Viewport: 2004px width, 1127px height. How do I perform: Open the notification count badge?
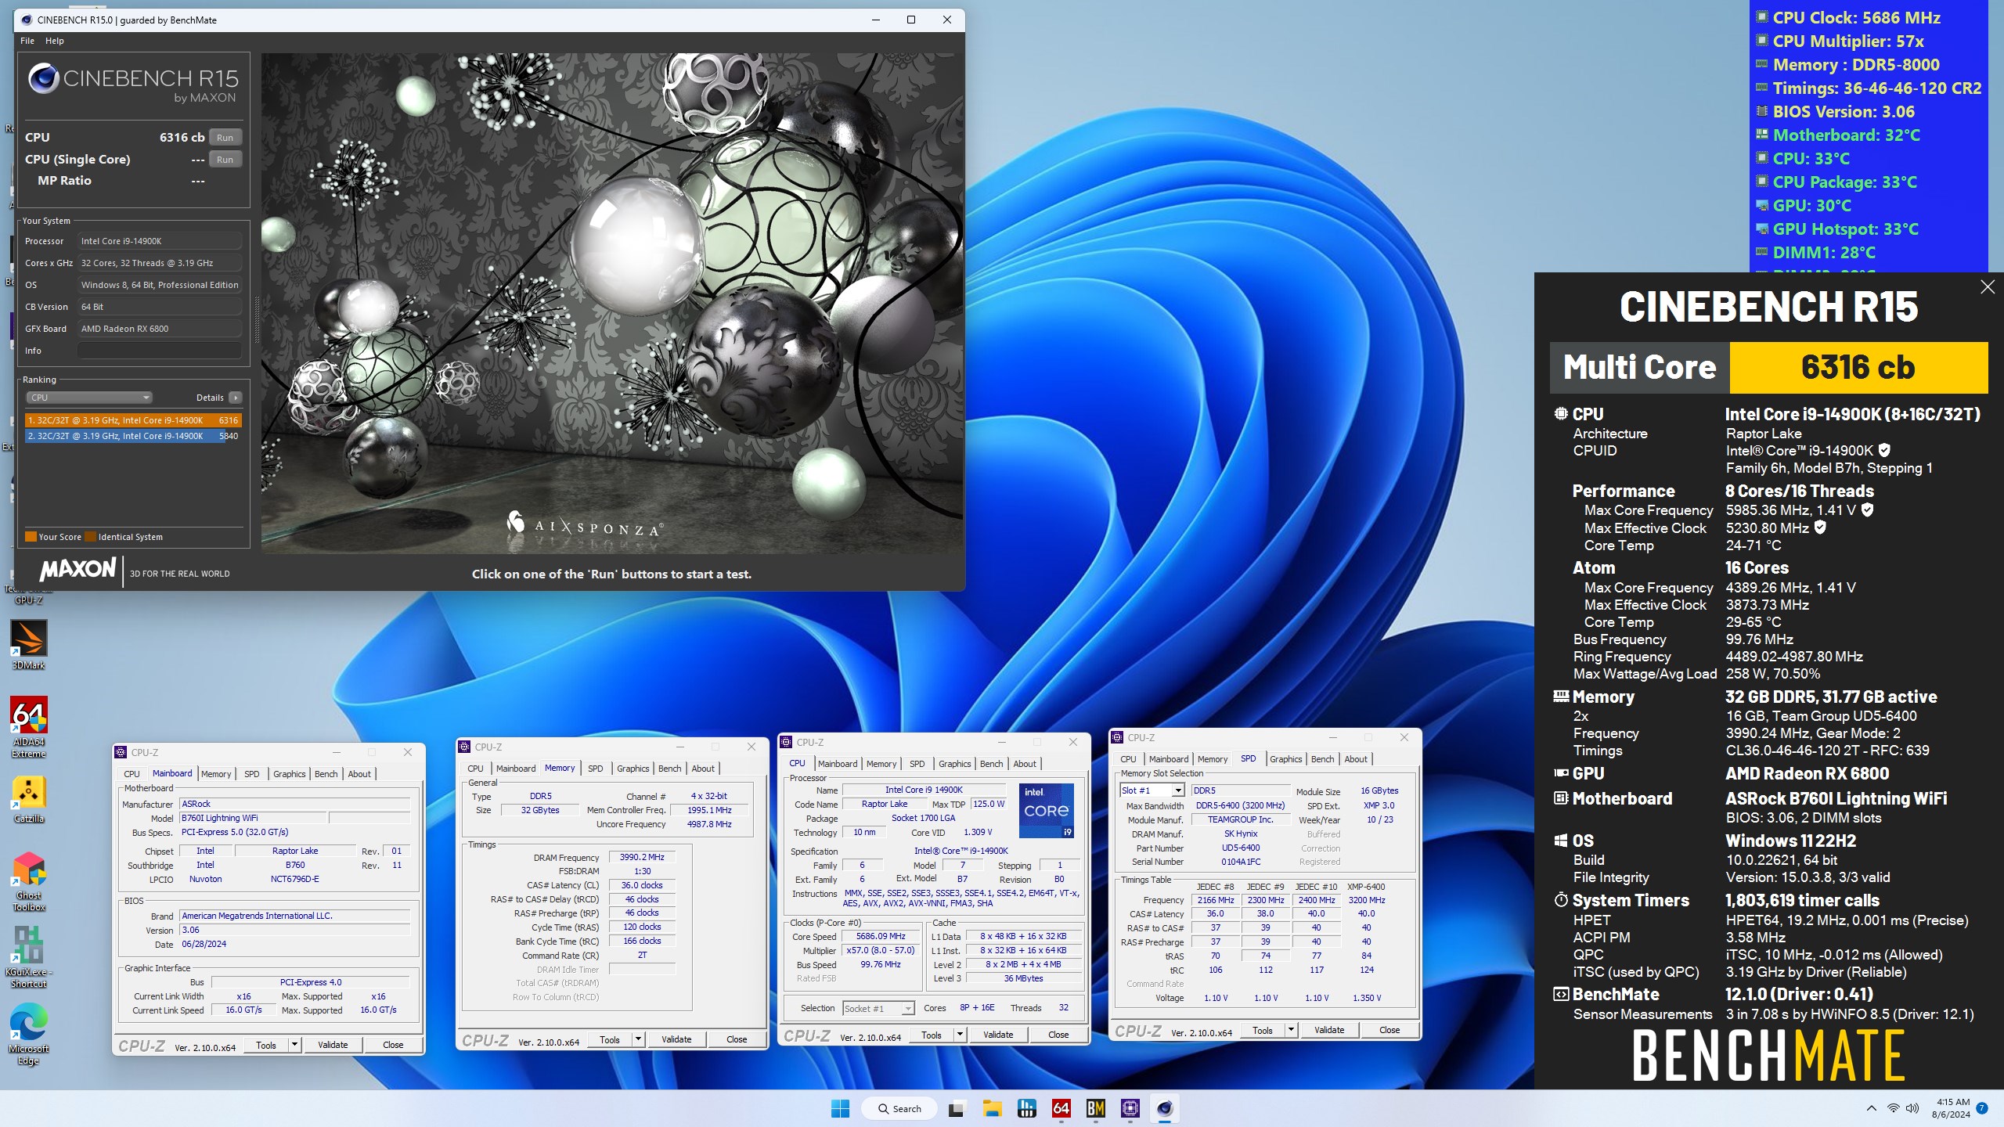click(1981, 1108)
